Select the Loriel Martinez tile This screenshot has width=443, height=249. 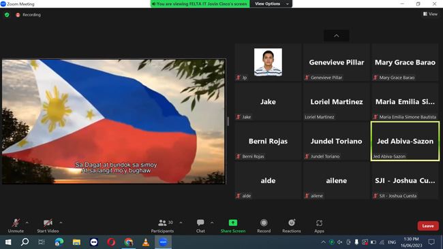[x=337, y=102]
